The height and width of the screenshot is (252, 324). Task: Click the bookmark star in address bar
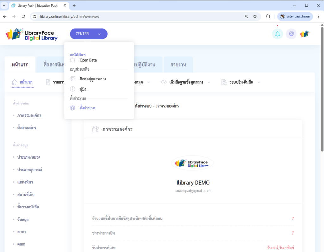(x=255, y=16)
